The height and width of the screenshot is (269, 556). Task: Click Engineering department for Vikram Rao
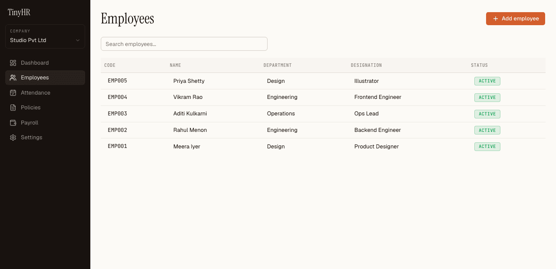point(282,97)
